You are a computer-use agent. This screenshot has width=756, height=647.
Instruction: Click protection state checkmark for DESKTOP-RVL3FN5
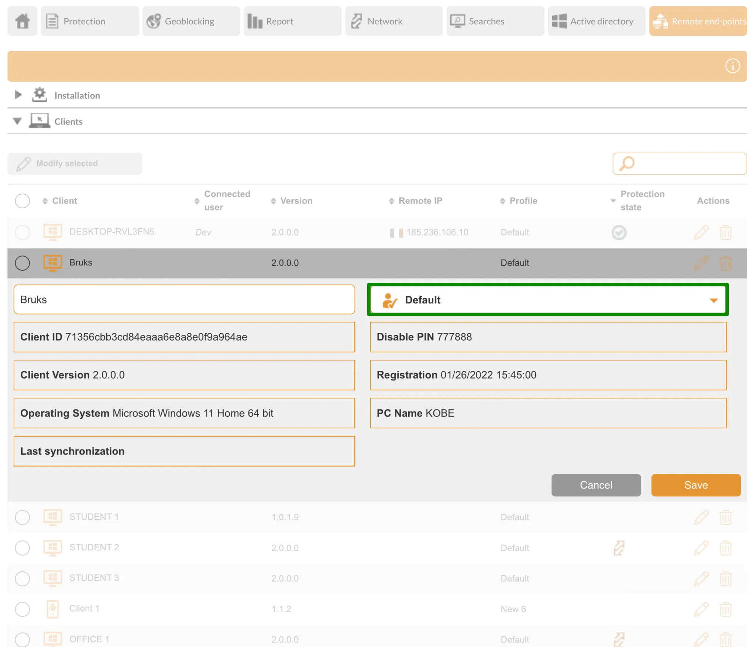point(619,233)
